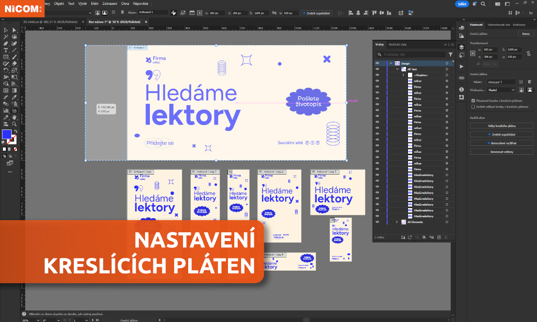Select the Pen tool
Image resolution: width=537 pixels, height=322 pixels.
point(6,44)
